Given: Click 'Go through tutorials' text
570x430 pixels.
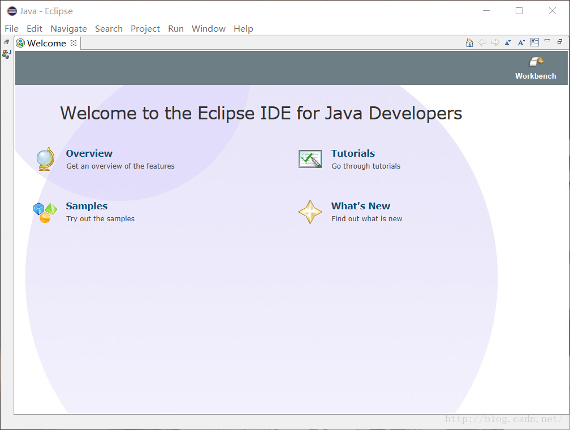Looking at the screenshot, I should (x=366, y=166).
